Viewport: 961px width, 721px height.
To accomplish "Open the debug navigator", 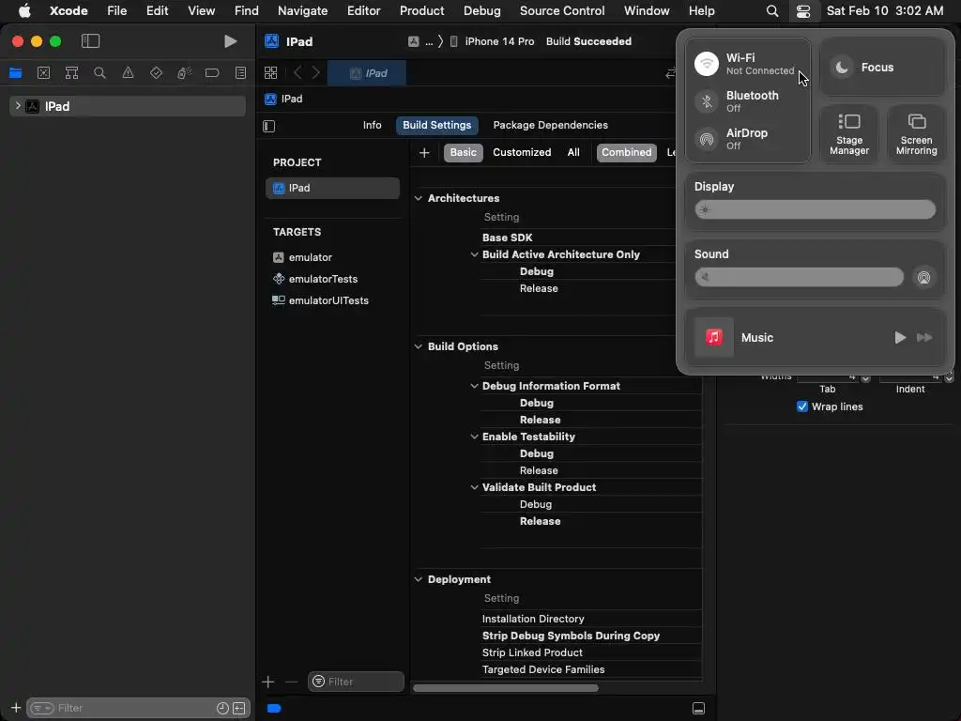I will pyautogui.click(x=184, y=73).
